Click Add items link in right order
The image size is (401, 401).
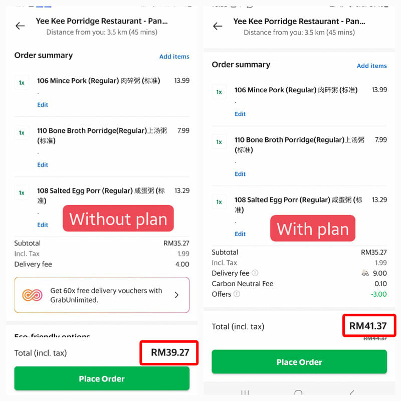coord(371,66)
